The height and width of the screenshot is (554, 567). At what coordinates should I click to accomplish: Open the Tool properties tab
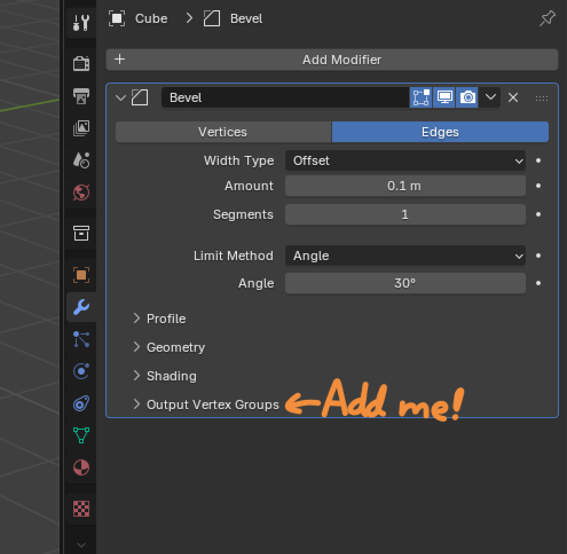(x=81, y=22)
